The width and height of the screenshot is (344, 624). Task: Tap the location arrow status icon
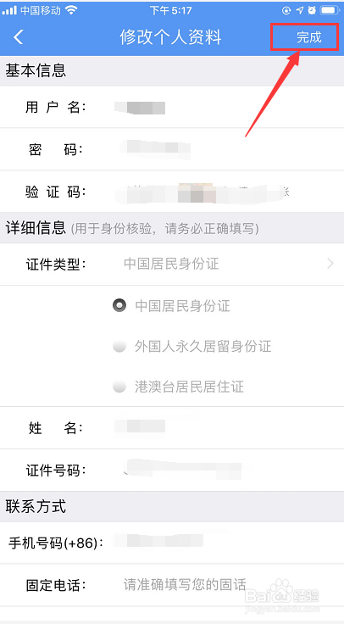click(300, 10)
